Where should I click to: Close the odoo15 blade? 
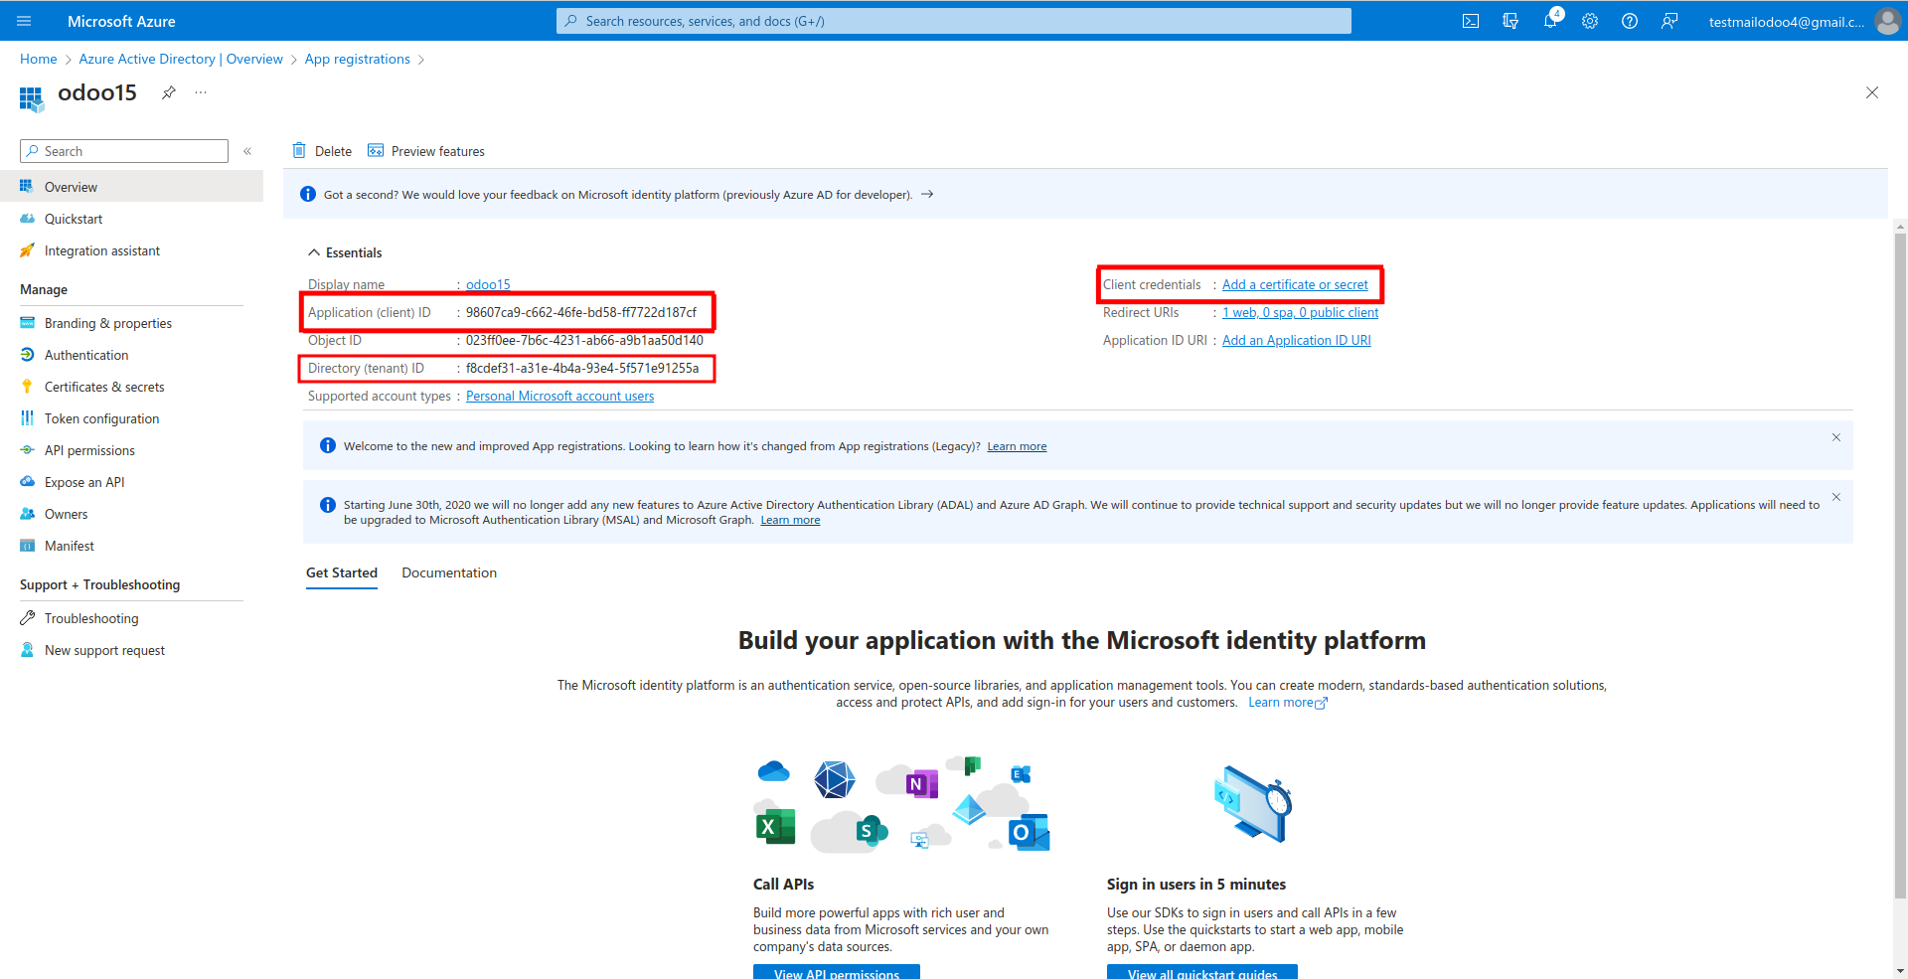(x=1872, y=92)
